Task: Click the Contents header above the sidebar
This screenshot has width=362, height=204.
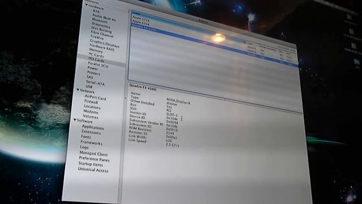Action: 92,2
